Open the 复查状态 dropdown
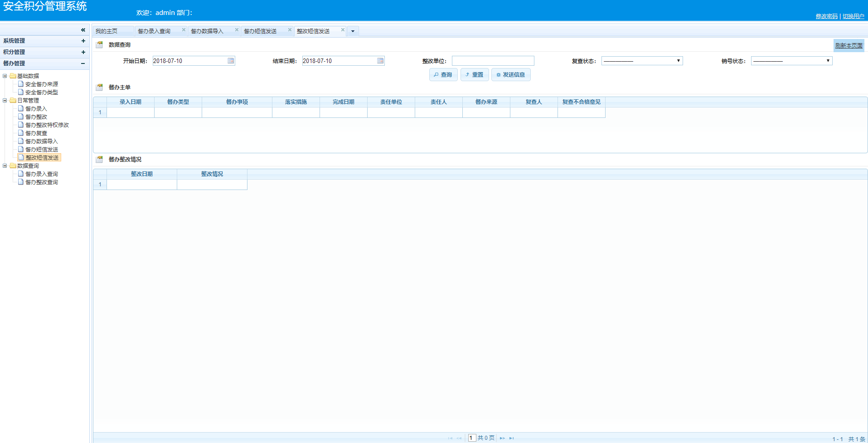 point(642,61)
